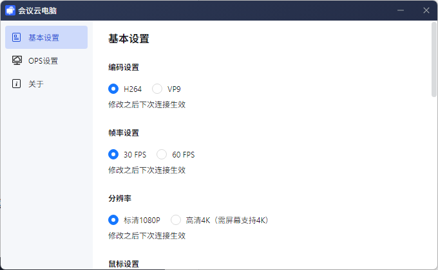Set frame rate to 30 FPS
This screenshot has height=270, width=438.
click(x=114, y=154)
